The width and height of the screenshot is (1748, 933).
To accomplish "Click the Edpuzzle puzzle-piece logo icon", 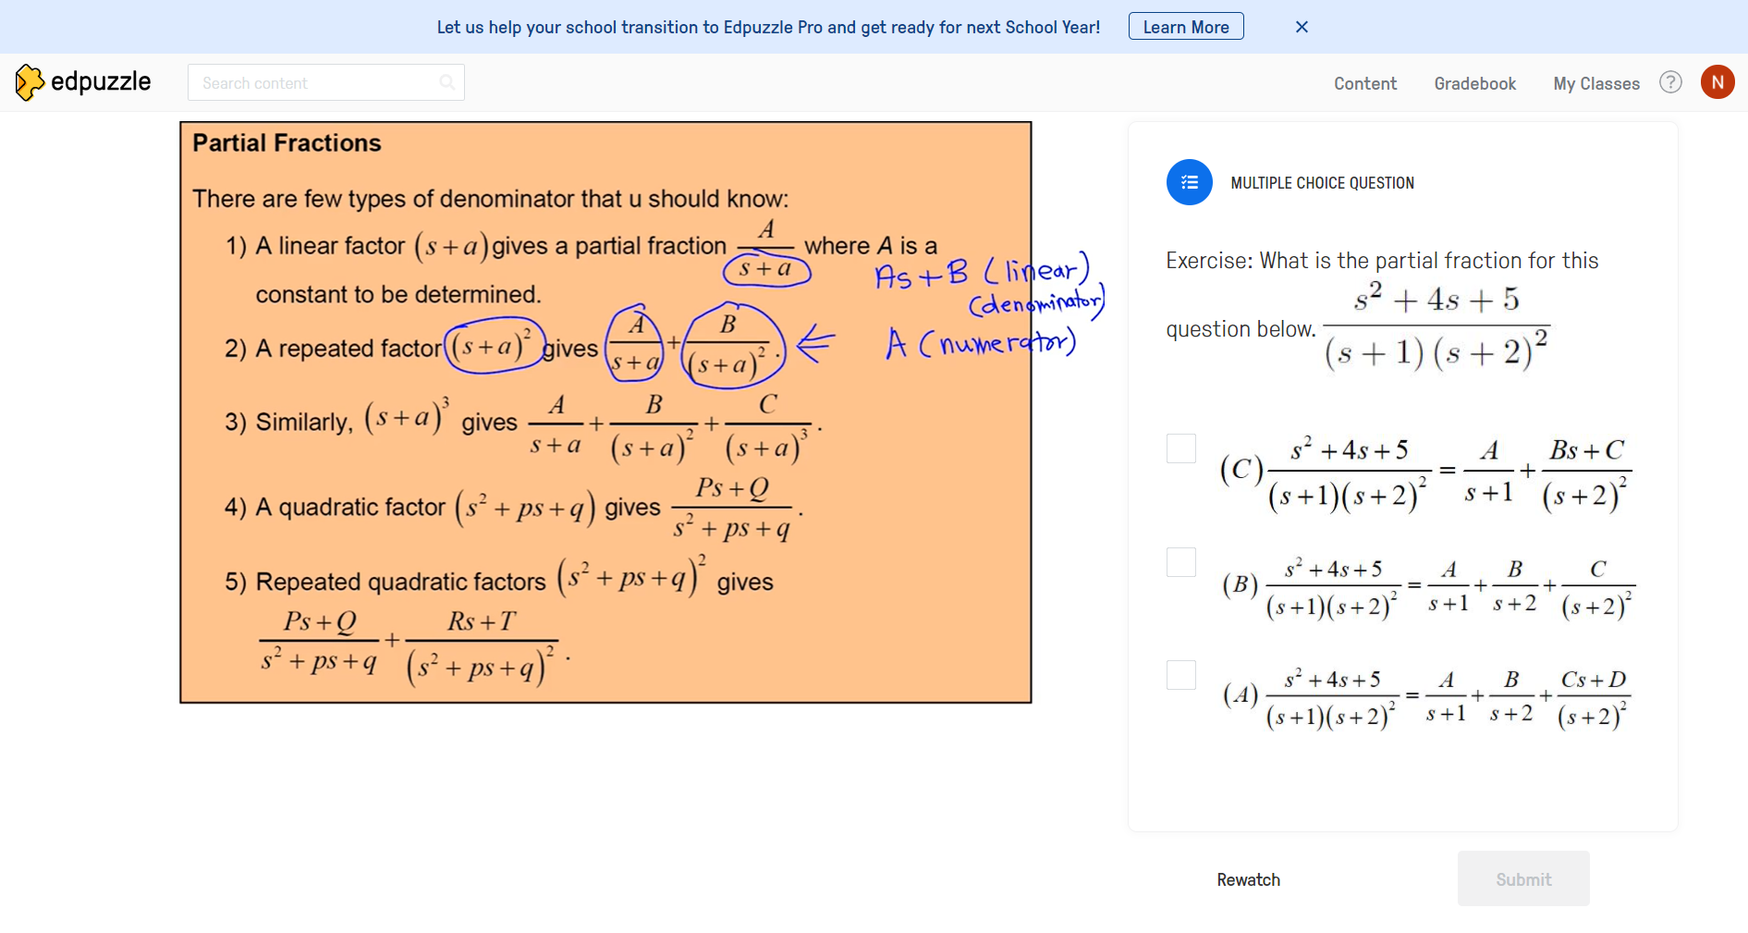I will tap(31, 81).
